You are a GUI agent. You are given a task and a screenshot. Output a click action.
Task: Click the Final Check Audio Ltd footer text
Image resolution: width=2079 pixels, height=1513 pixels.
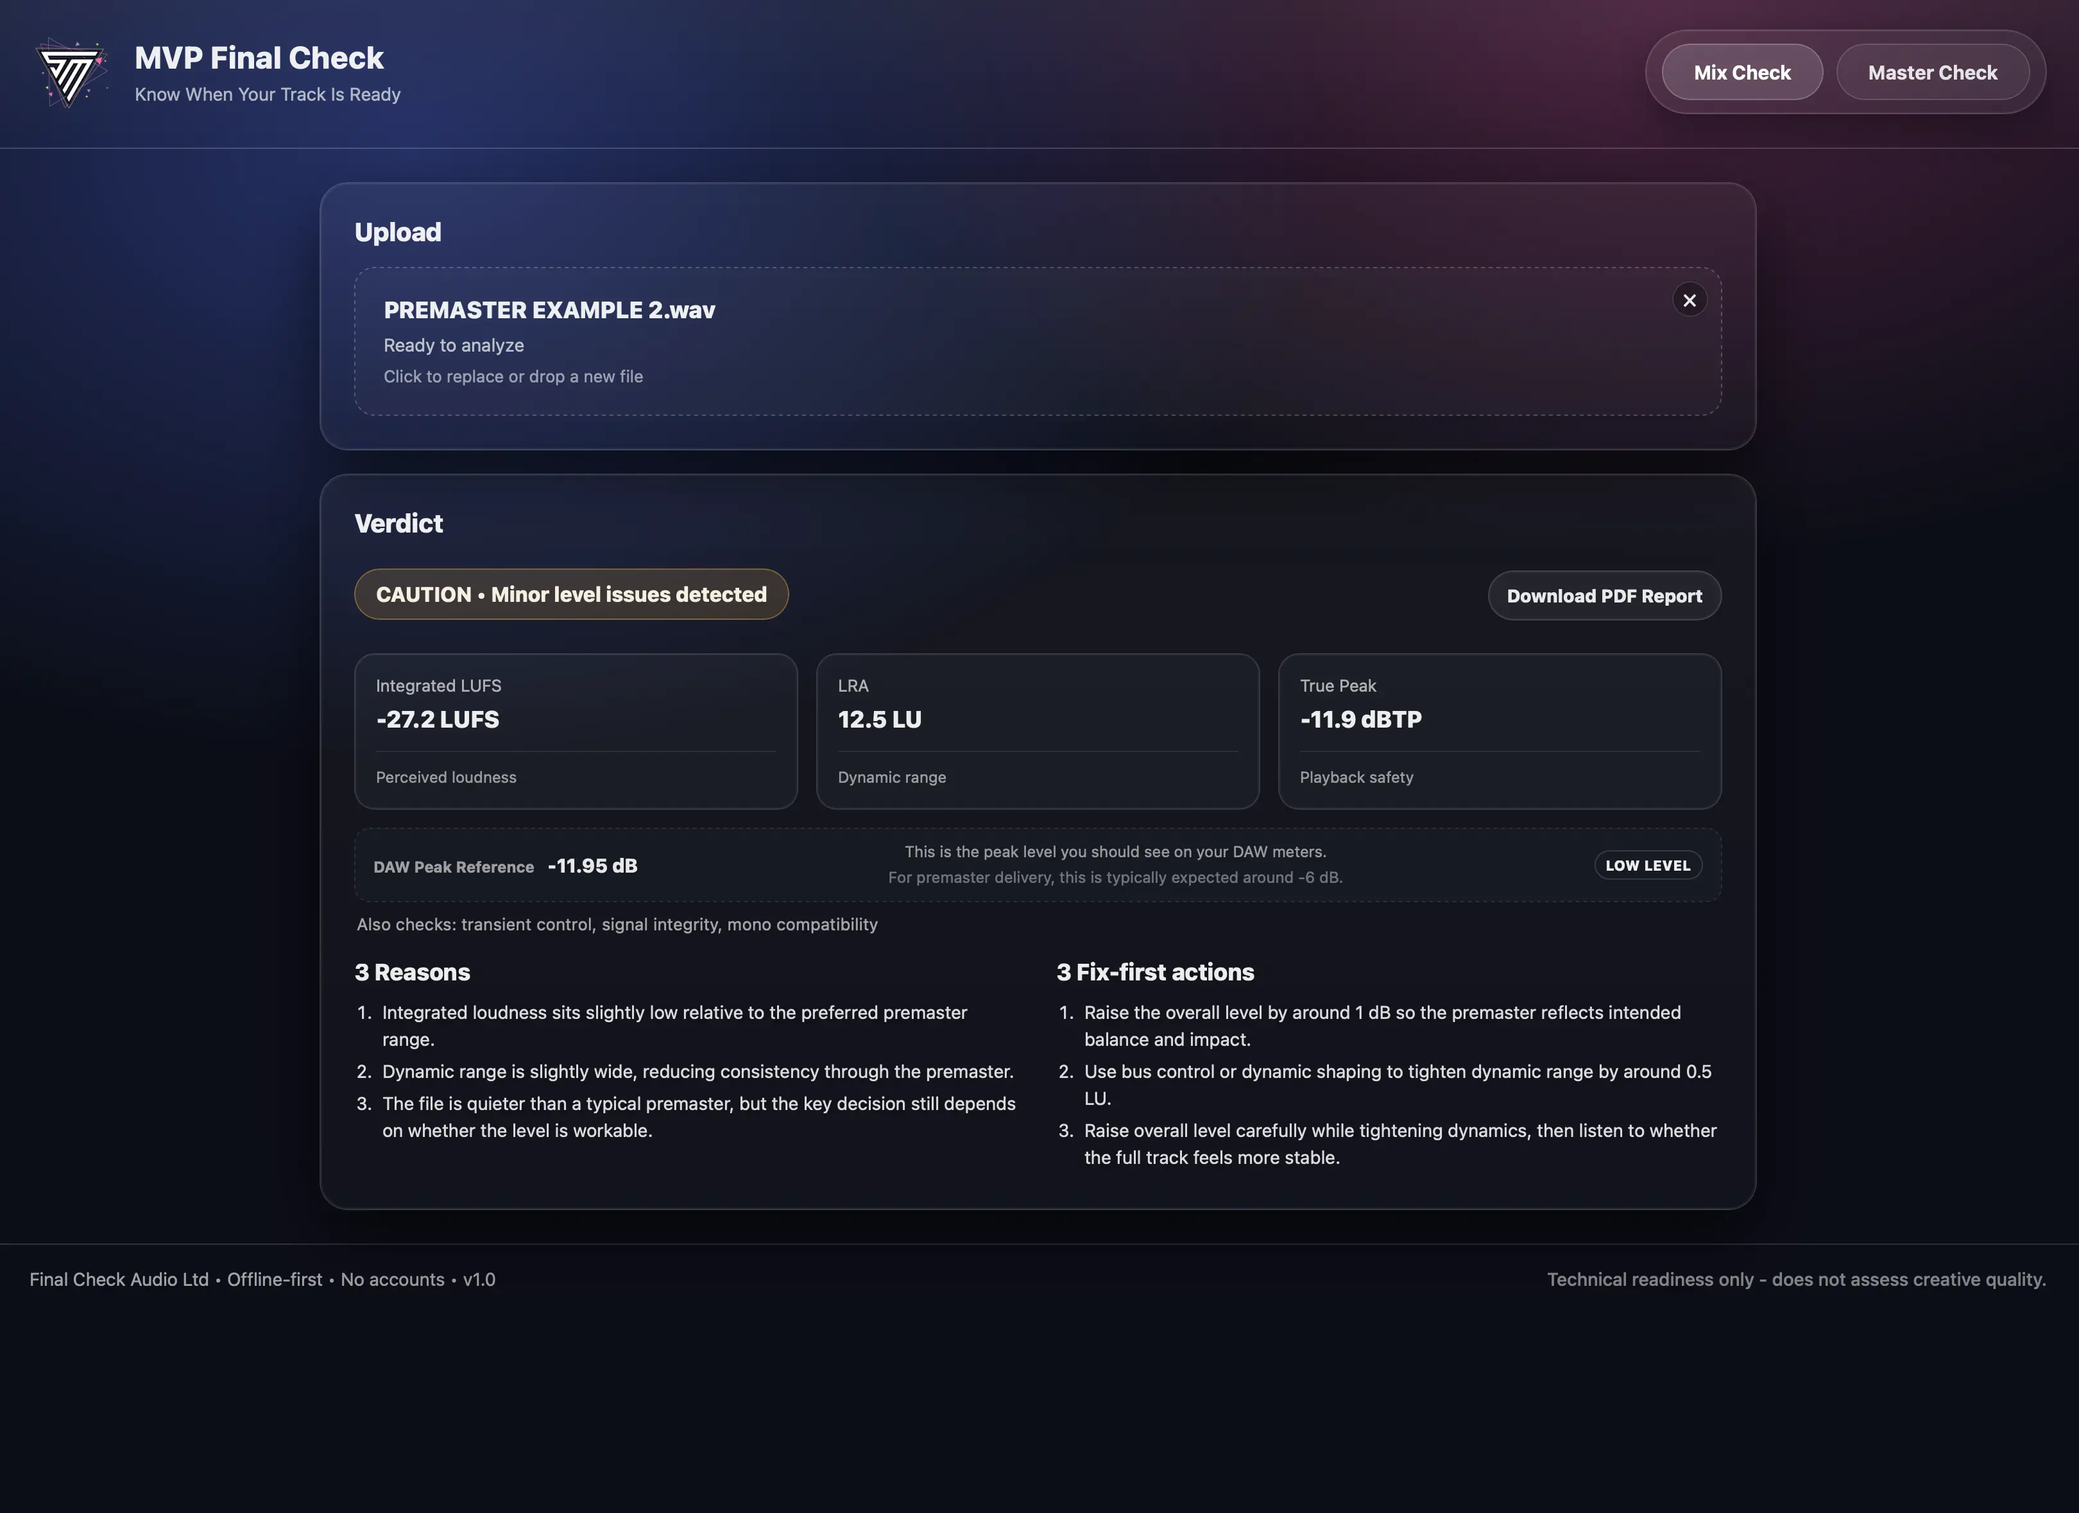(119, 1278)
